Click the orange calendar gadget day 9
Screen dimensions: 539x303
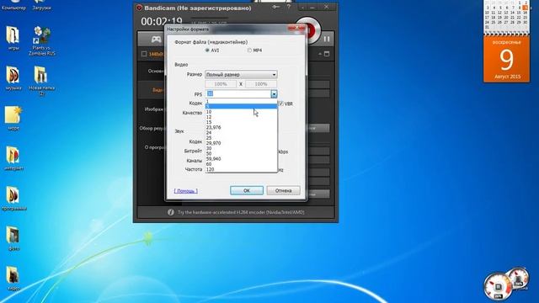tap(507, 59)
